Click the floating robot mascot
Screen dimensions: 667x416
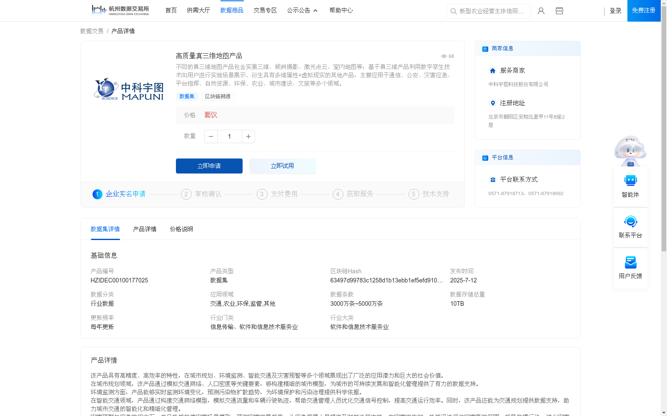coord(630,151)
